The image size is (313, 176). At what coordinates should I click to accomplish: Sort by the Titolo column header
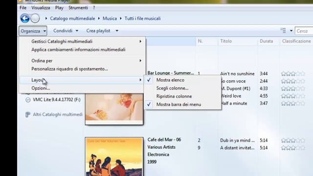pos(238,41)
